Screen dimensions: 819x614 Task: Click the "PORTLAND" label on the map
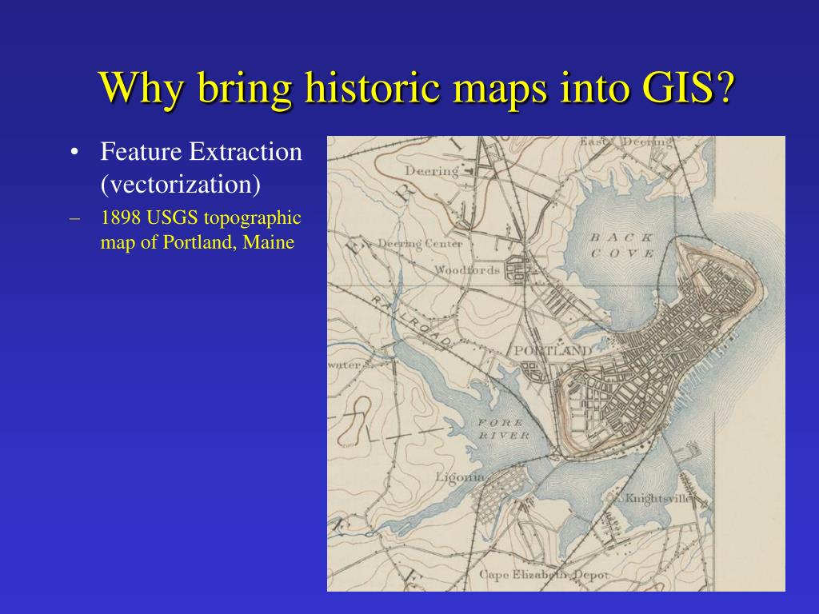(553, 350)
